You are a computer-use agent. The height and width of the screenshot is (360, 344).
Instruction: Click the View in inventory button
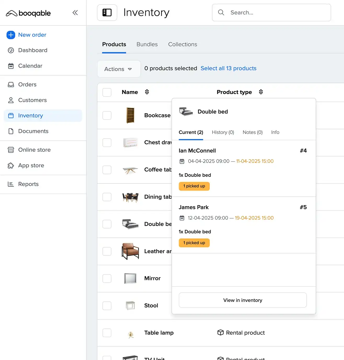click(x=243, y=300)
